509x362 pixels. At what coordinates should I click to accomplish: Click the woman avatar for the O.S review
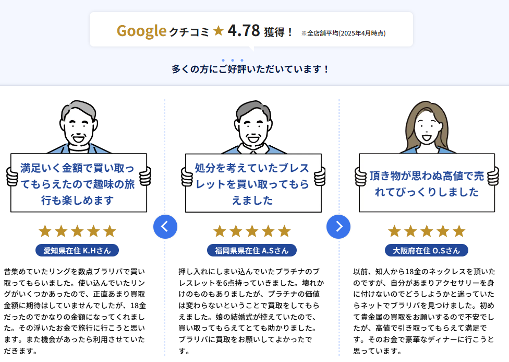tap(427, 126)
